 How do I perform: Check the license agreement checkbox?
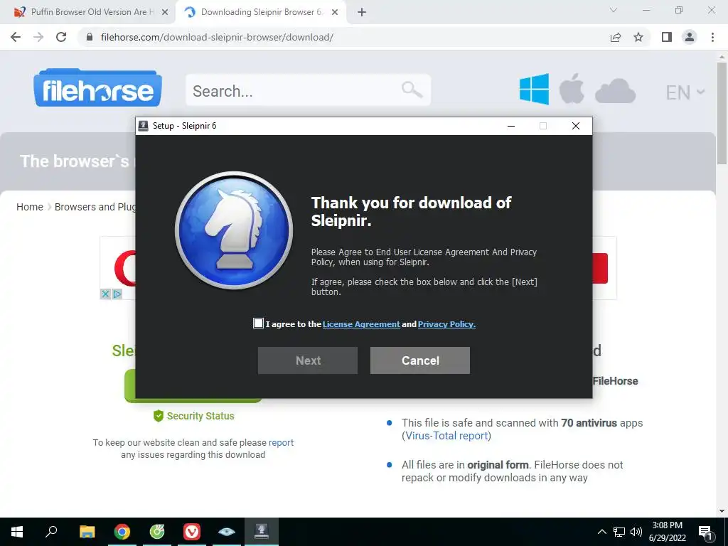click(258, 323)
